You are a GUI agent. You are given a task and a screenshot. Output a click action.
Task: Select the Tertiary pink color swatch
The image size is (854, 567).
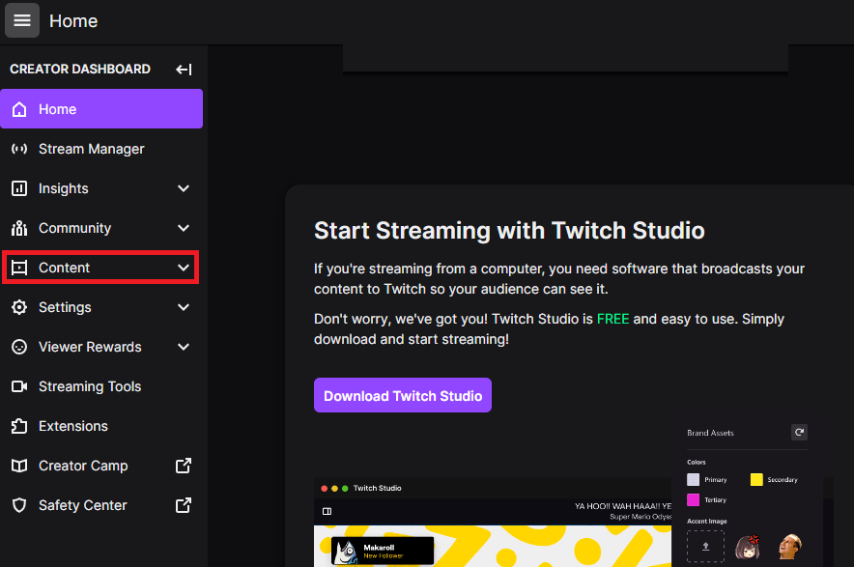click(x=693, y=499)
